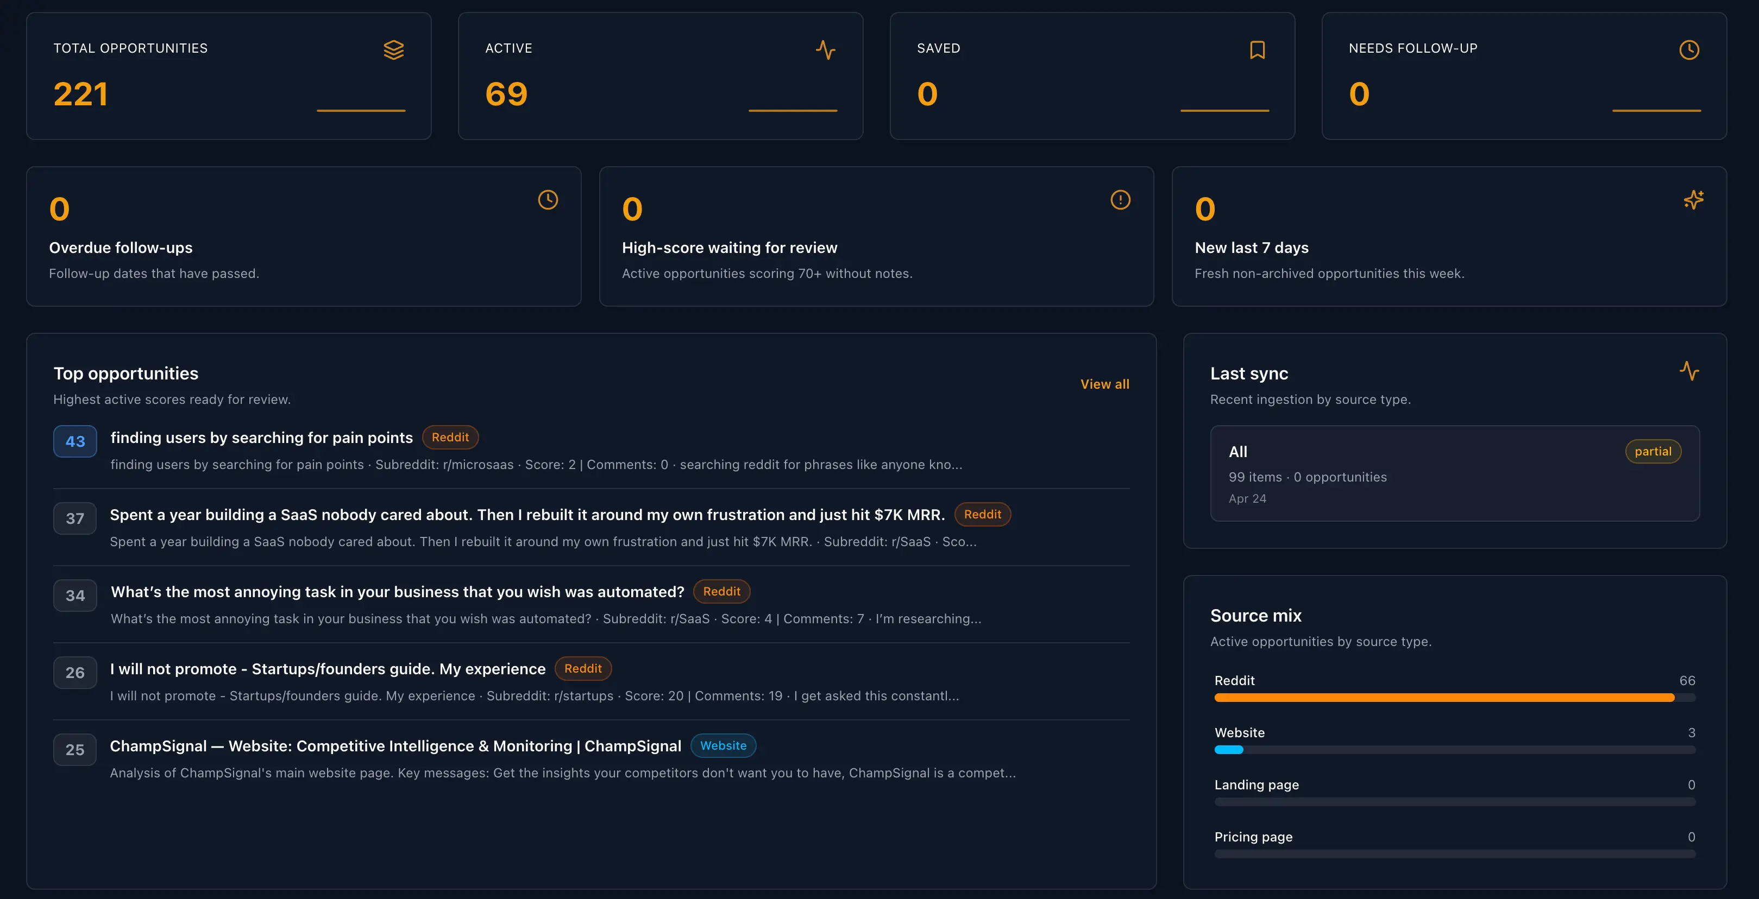Click the Pricing page source mix bar
1759x899 pixels.
coord(1454,854)
